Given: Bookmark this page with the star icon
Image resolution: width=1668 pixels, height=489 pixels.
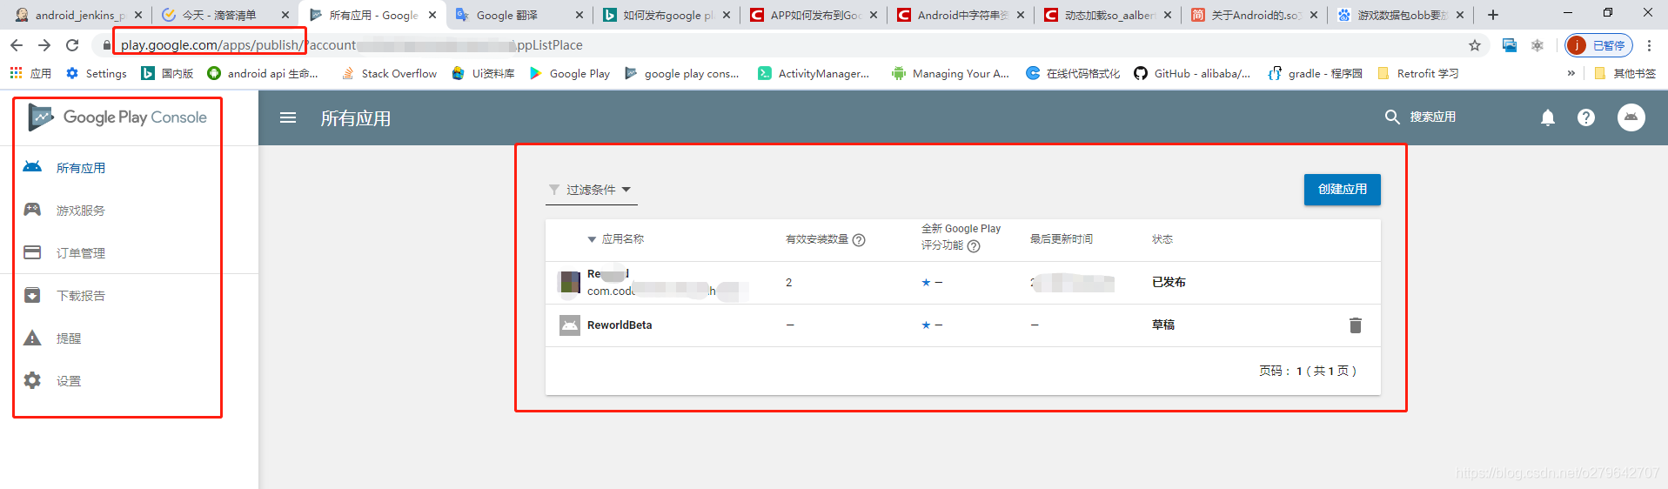Looking at the screenshot, I should 1475,45.
